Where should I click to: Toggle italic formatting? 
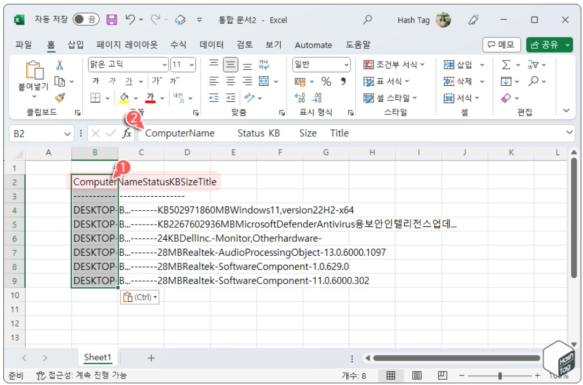[112, 81]
